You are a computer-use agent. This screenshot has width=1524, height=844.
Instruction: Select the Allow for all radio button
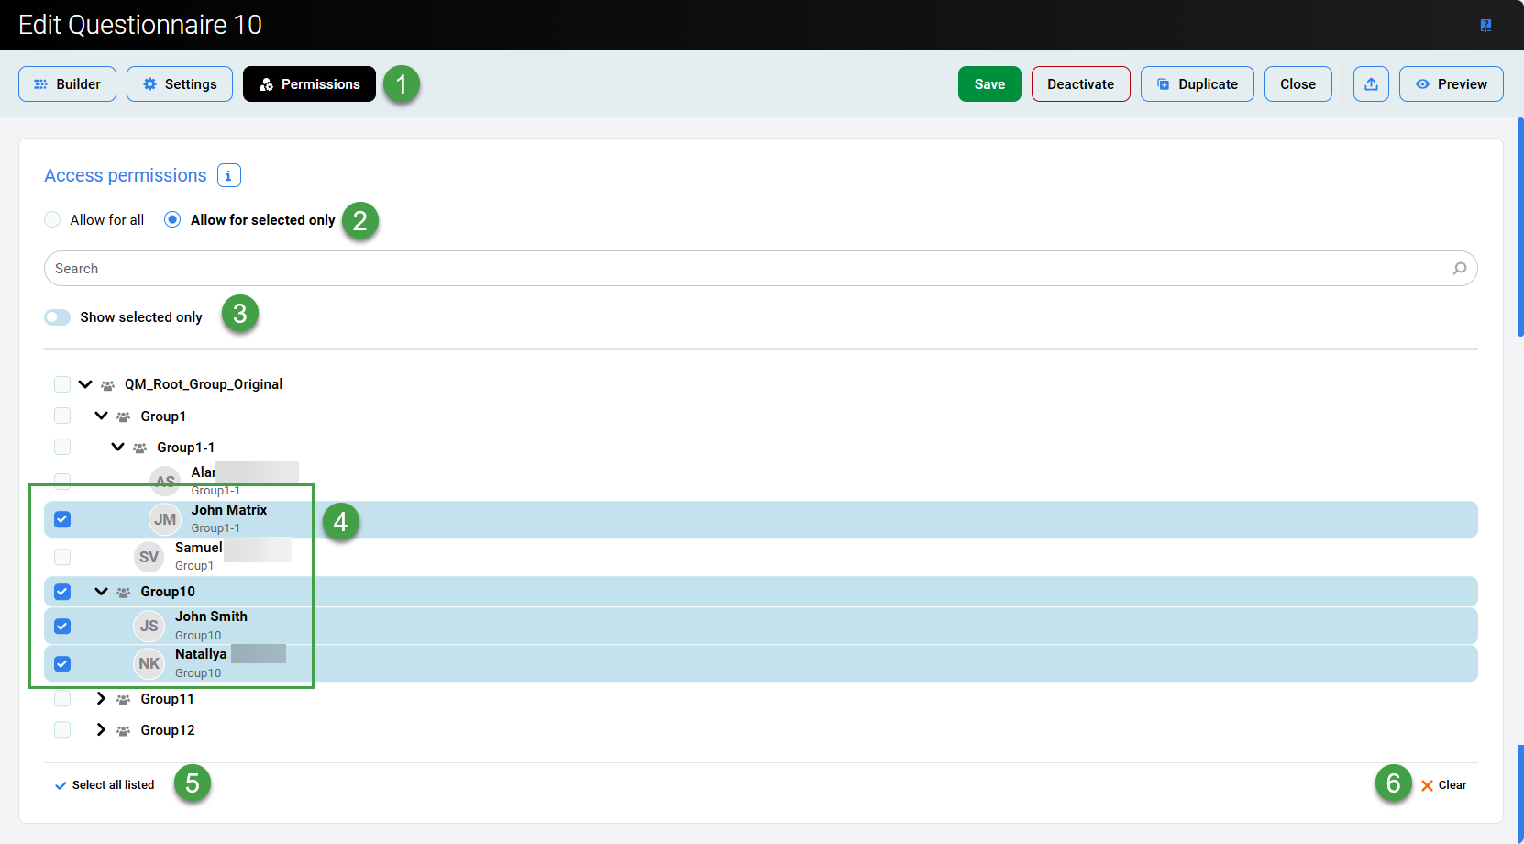pos(53,220)
